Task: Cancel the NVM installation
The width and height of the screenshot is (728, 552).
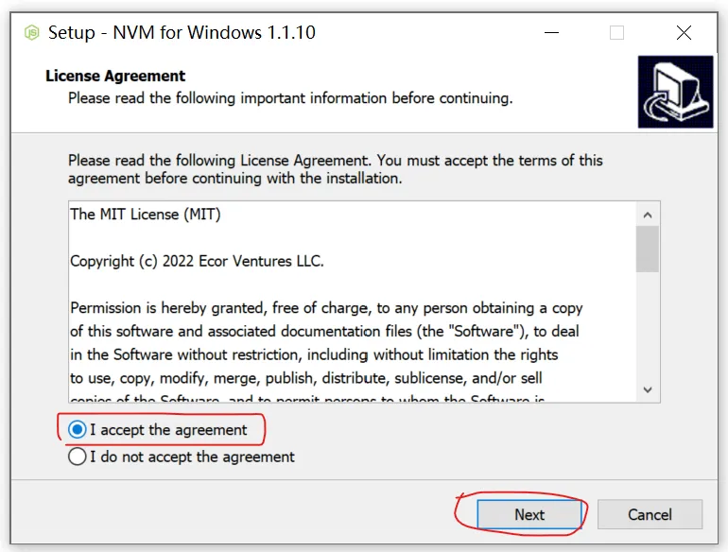Action: [x=650, y=515]
